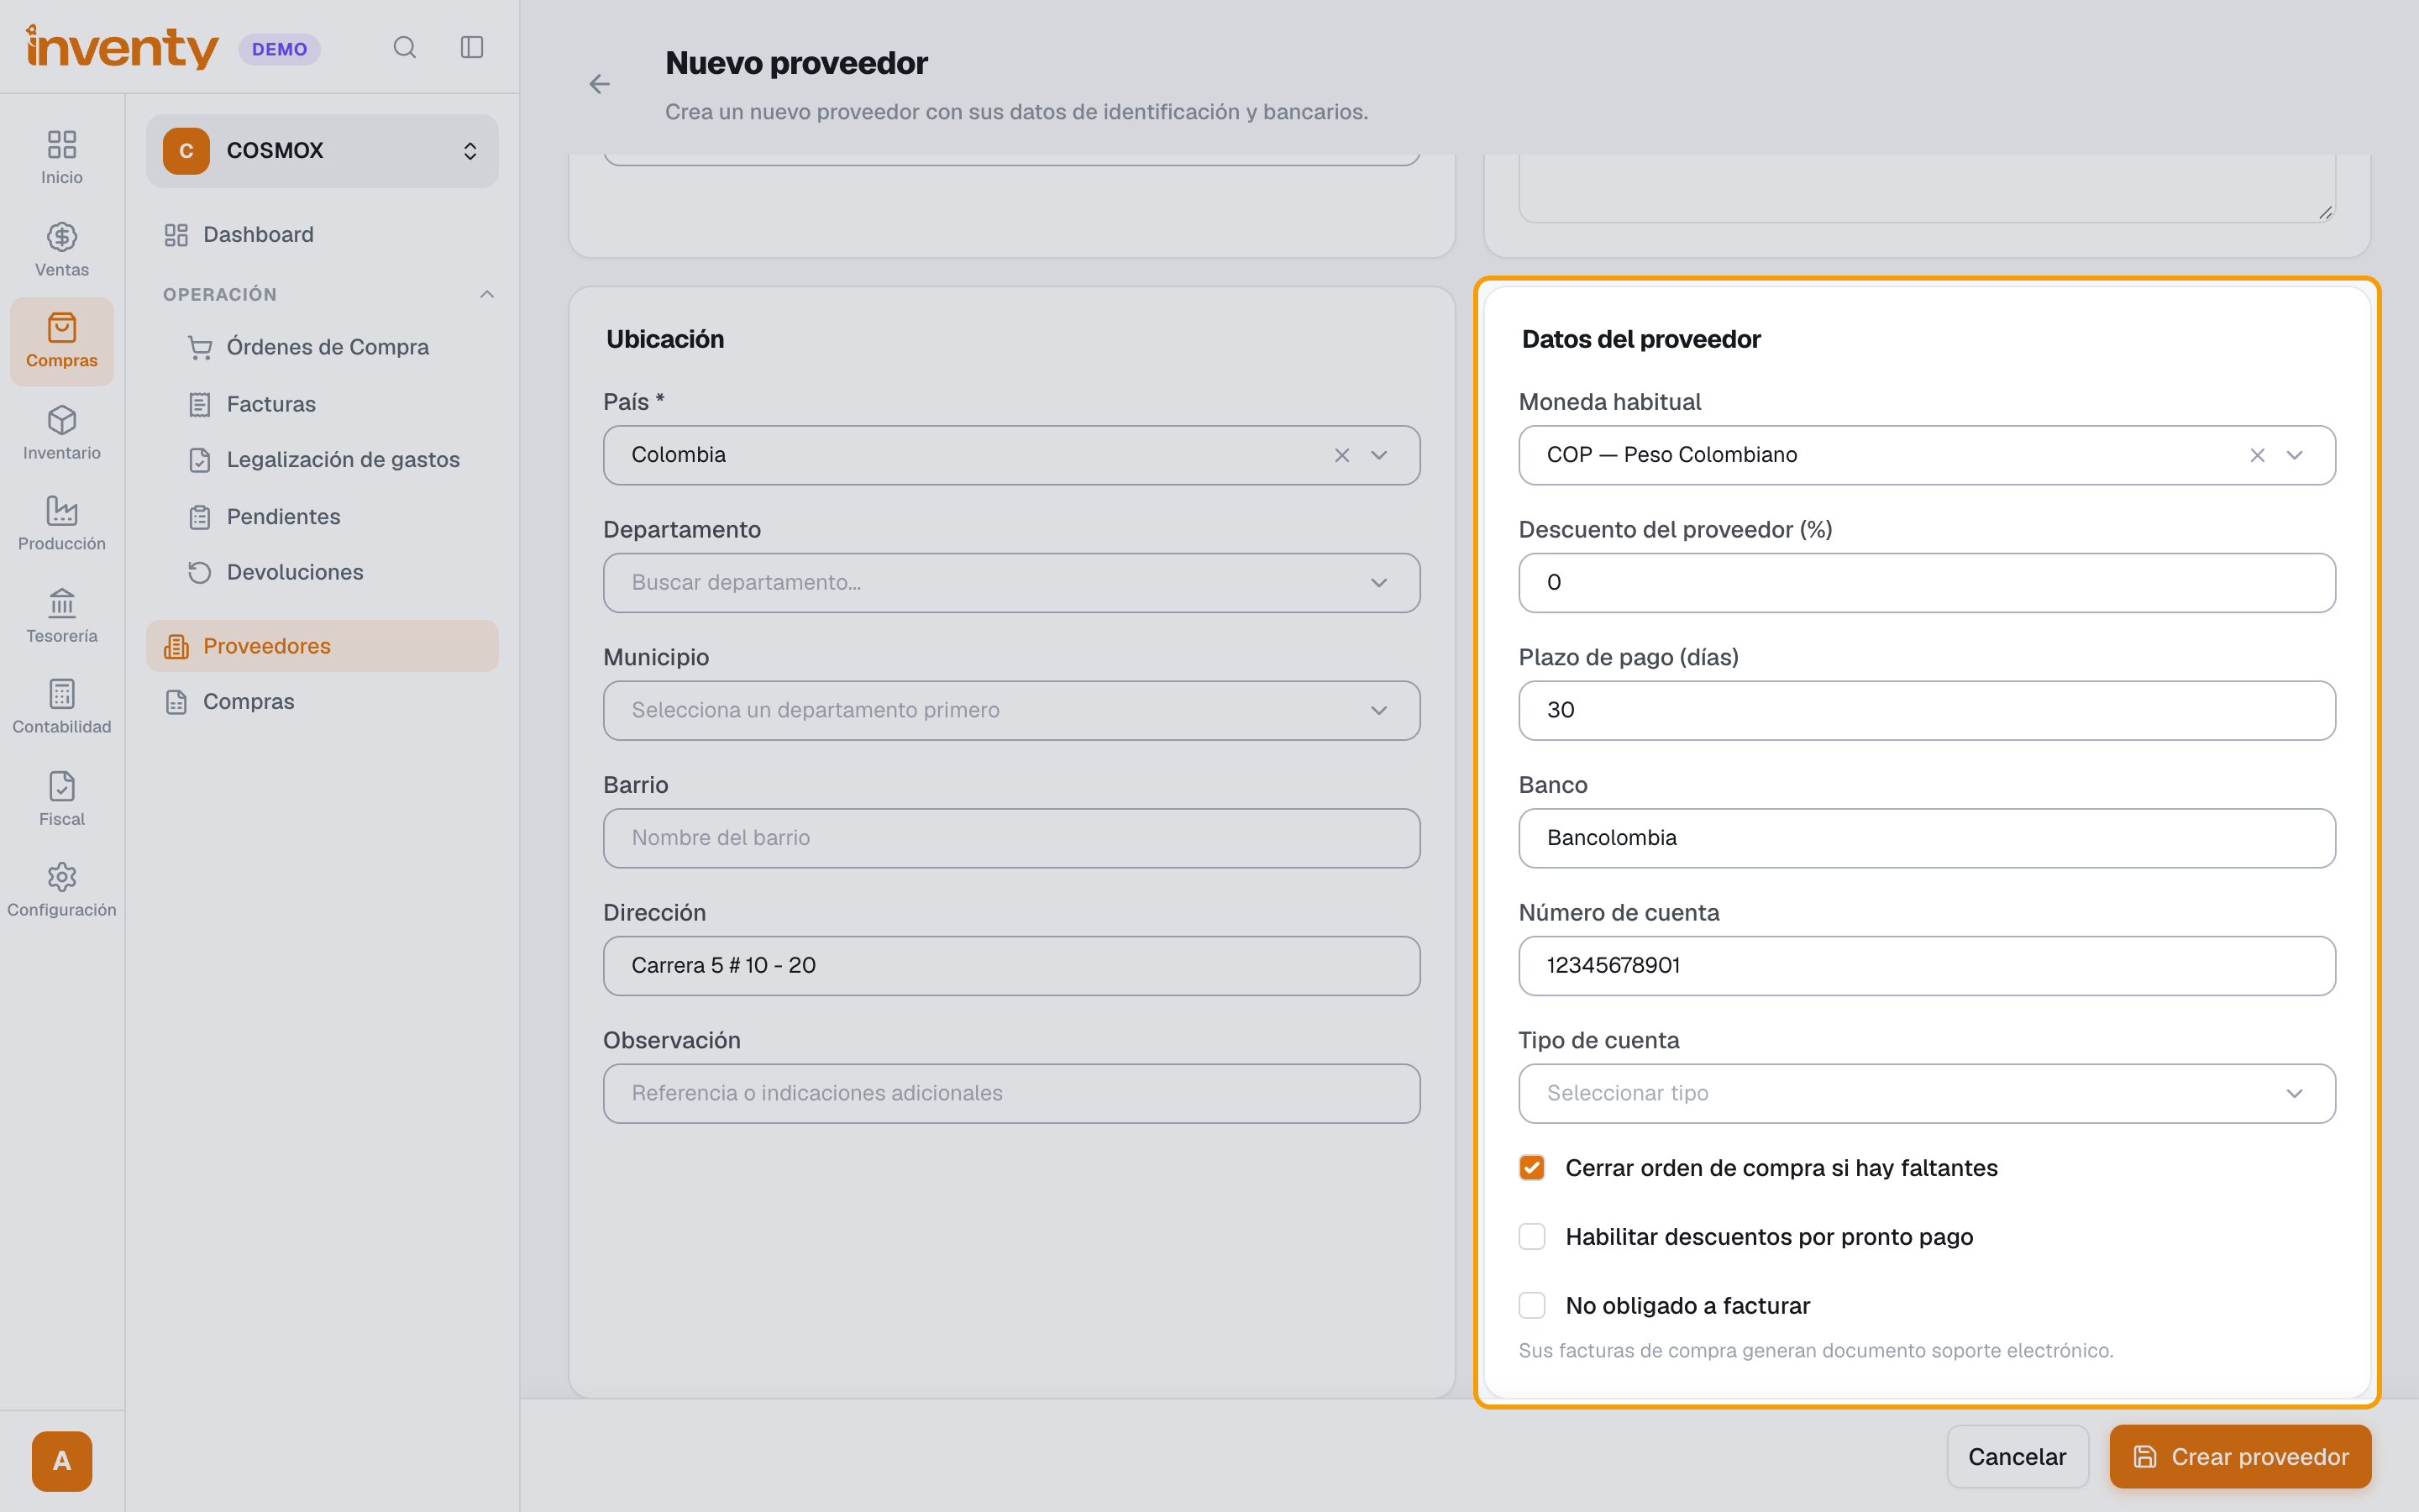Expand the Moneda habitual dropdown chevron
The width and height of the screenshot is (2419, 1512).
2295,455
